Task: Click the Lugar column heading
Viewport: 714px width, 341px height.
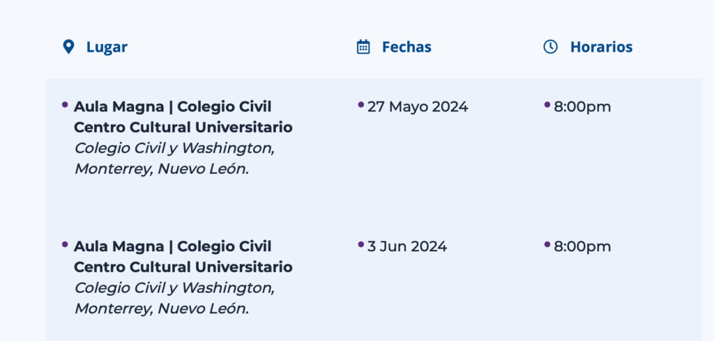Action: (x=107, y=47)
